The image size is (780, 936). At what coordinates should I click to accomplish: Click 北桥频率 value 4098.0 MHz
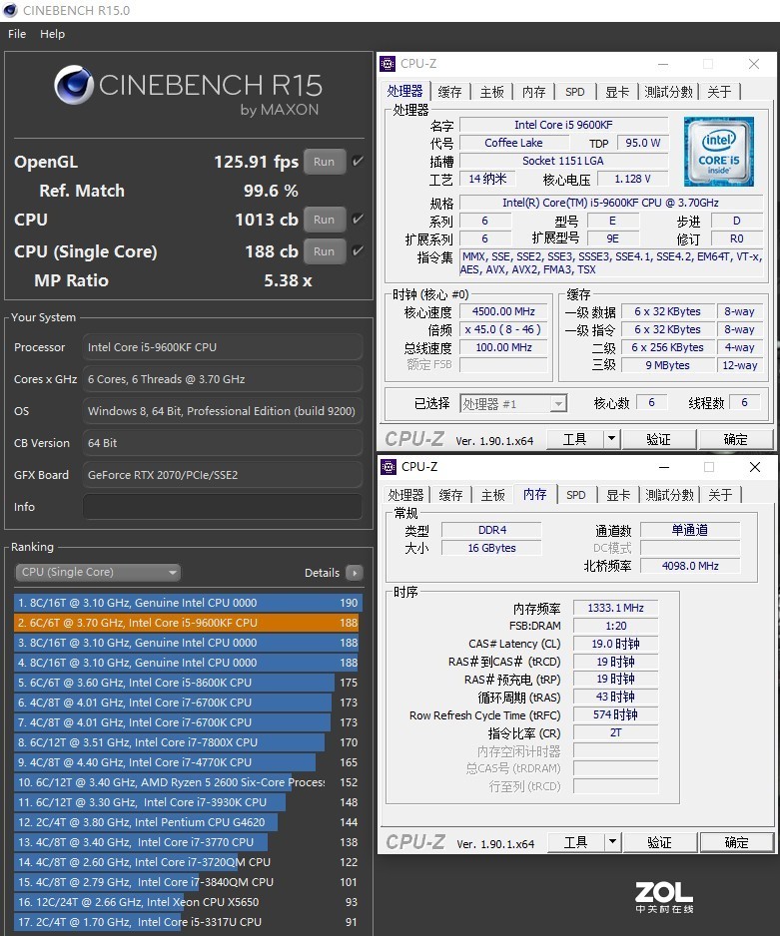690,566
